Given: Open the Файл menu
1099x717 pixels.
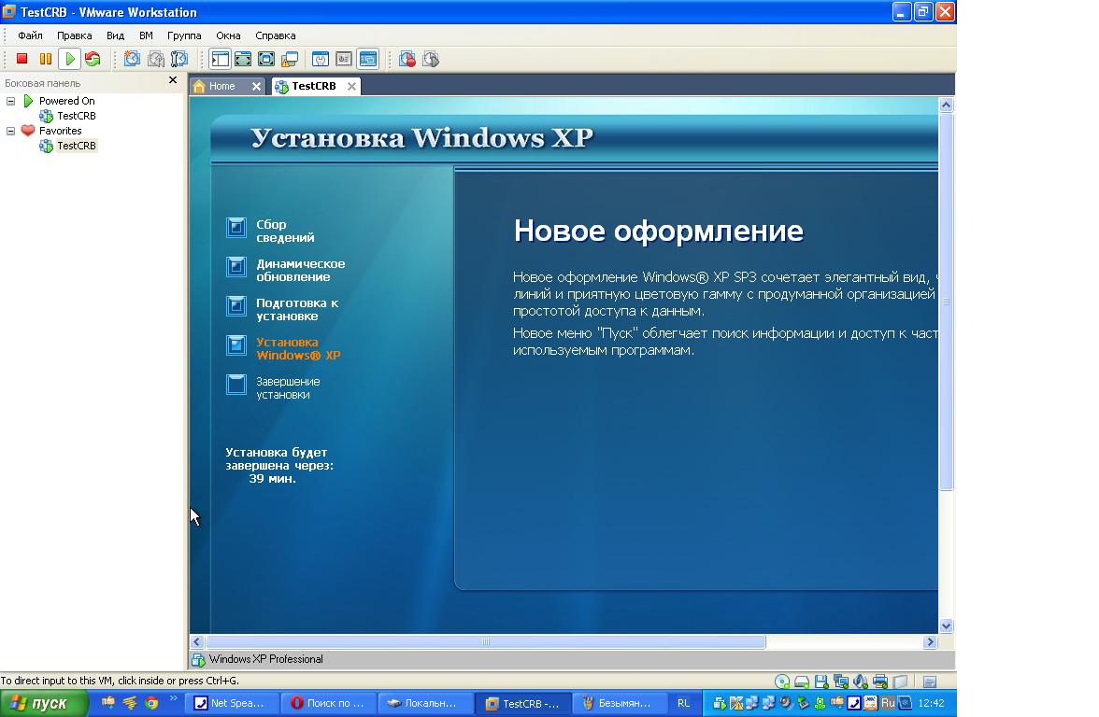Looking at the screenshot, I should point(30,35).
